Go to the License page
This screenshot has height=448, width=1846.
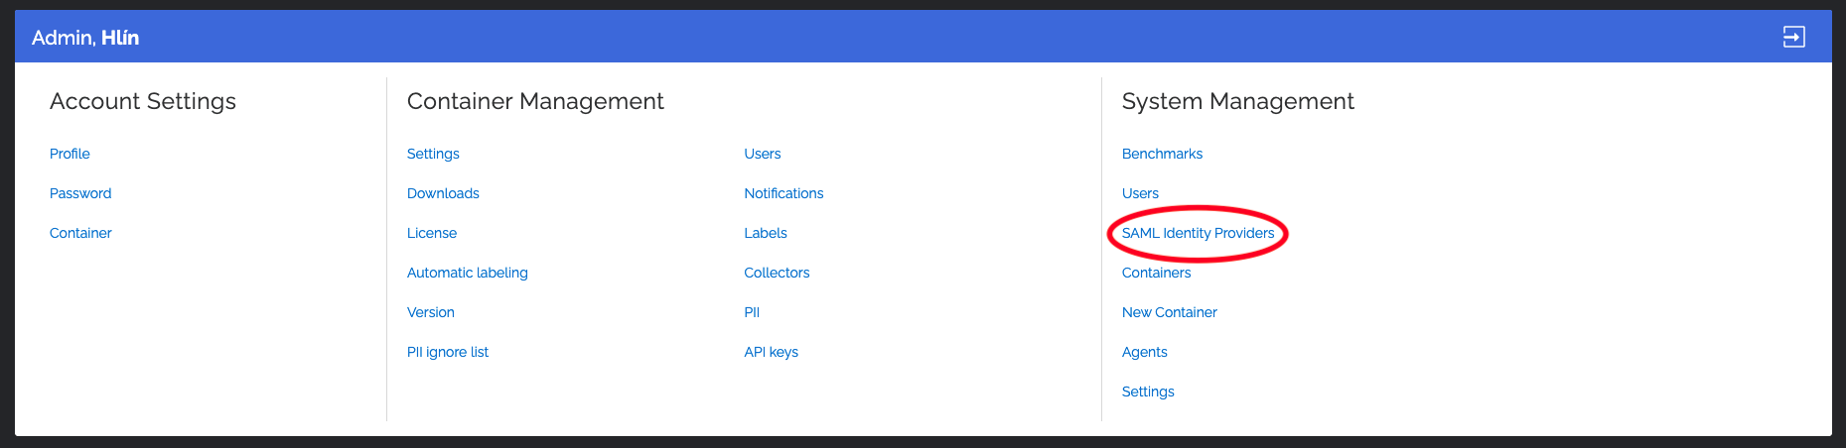click(x=432, y=233)
